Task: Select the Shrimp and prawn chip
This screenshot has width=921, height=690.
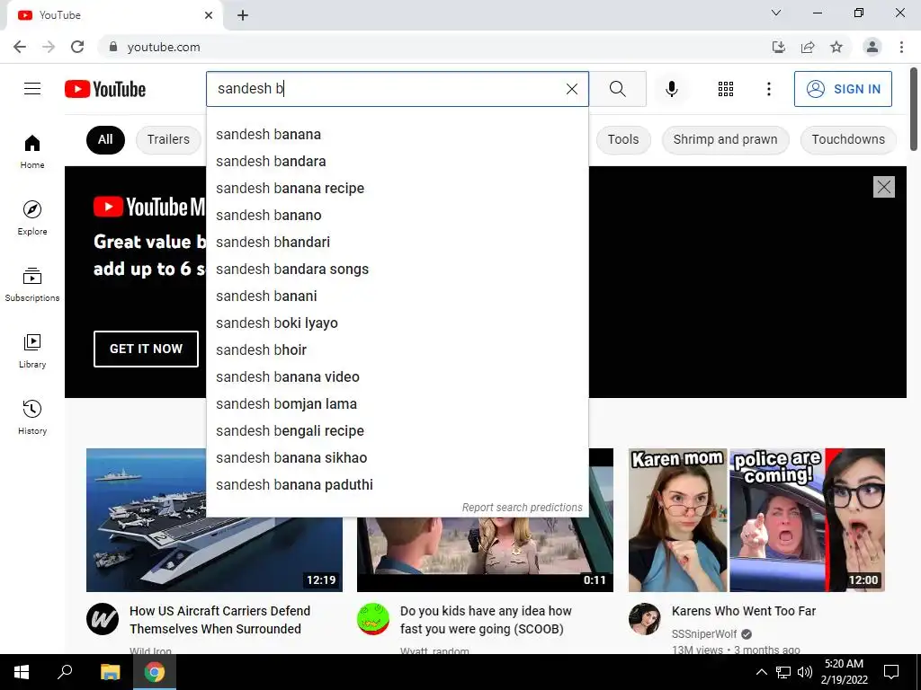Action: click(x=725, y=139)
